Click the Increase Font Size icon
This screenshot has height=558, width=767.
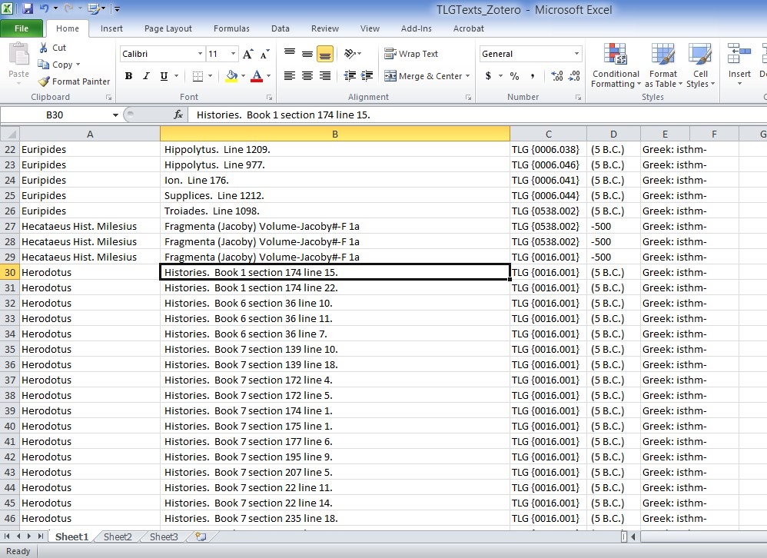click(x=247, y=54)
